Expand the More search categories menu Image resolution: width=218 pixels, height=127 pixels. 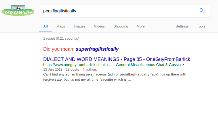pos(140,26)
